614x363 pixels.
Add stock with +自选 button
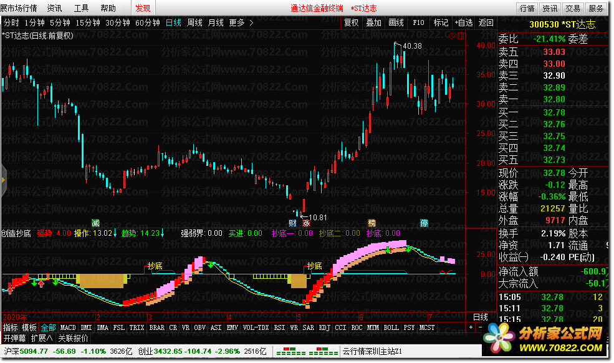click(x=464, y=22)
